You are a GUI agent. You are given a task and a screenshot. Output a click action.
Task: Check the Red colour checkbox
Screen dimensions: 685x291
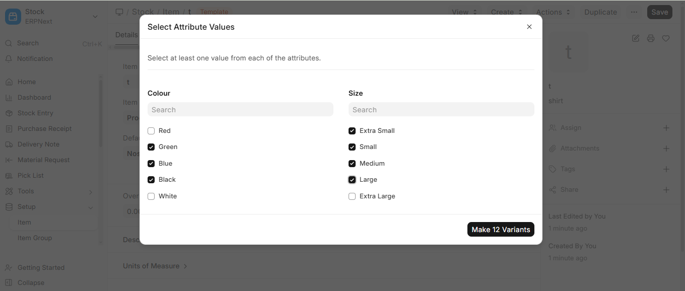tap(151, 131)
